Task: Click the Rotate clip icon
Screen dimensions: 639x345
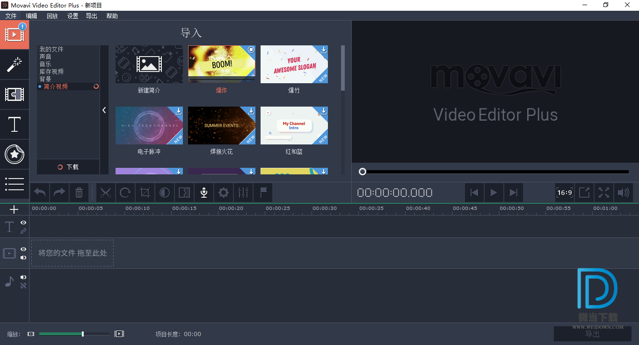Action: [x=125, y=193]
